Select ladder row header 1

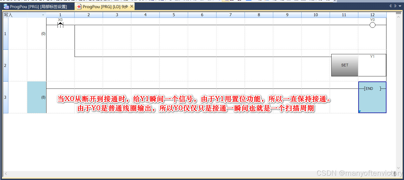click(6, 34)
